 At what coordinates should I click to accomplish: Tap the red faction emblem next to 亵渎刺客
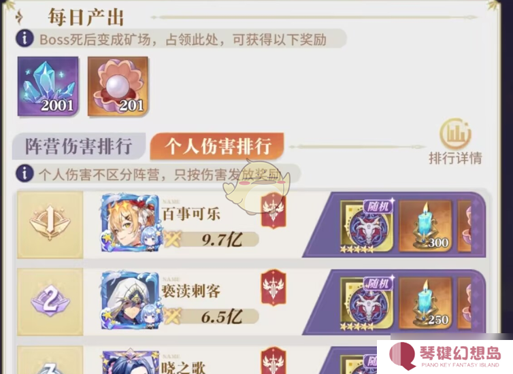tap(274, 288)
